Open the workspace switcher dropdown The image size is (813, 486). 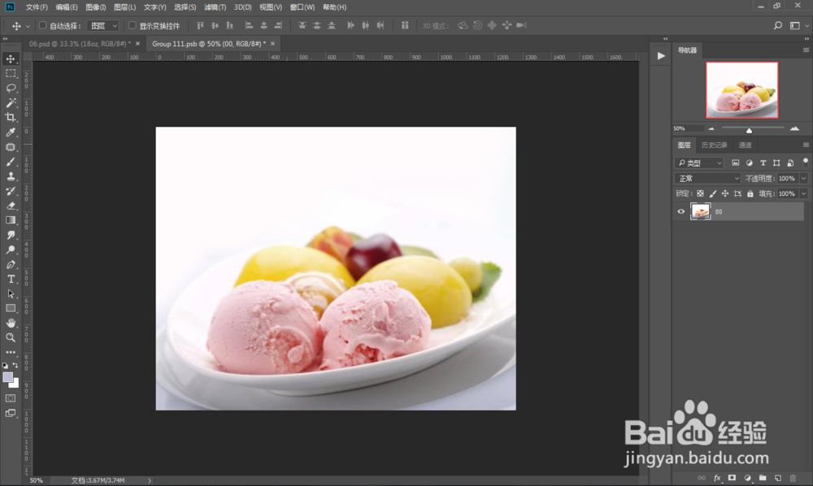tap(798, 25)
